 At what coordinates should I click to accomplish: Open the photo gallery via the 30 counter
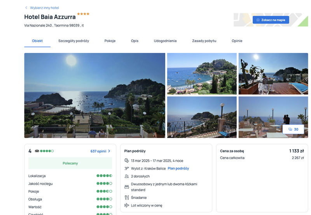(293, 129)
